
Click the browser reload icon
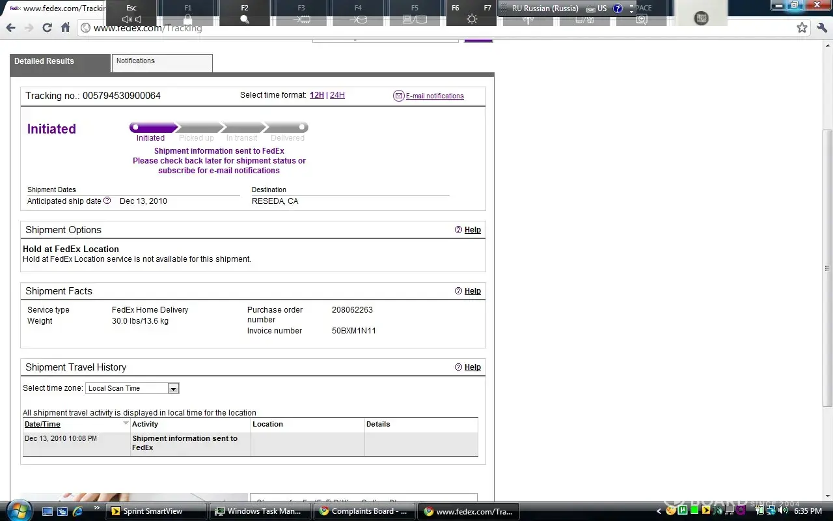47,27
